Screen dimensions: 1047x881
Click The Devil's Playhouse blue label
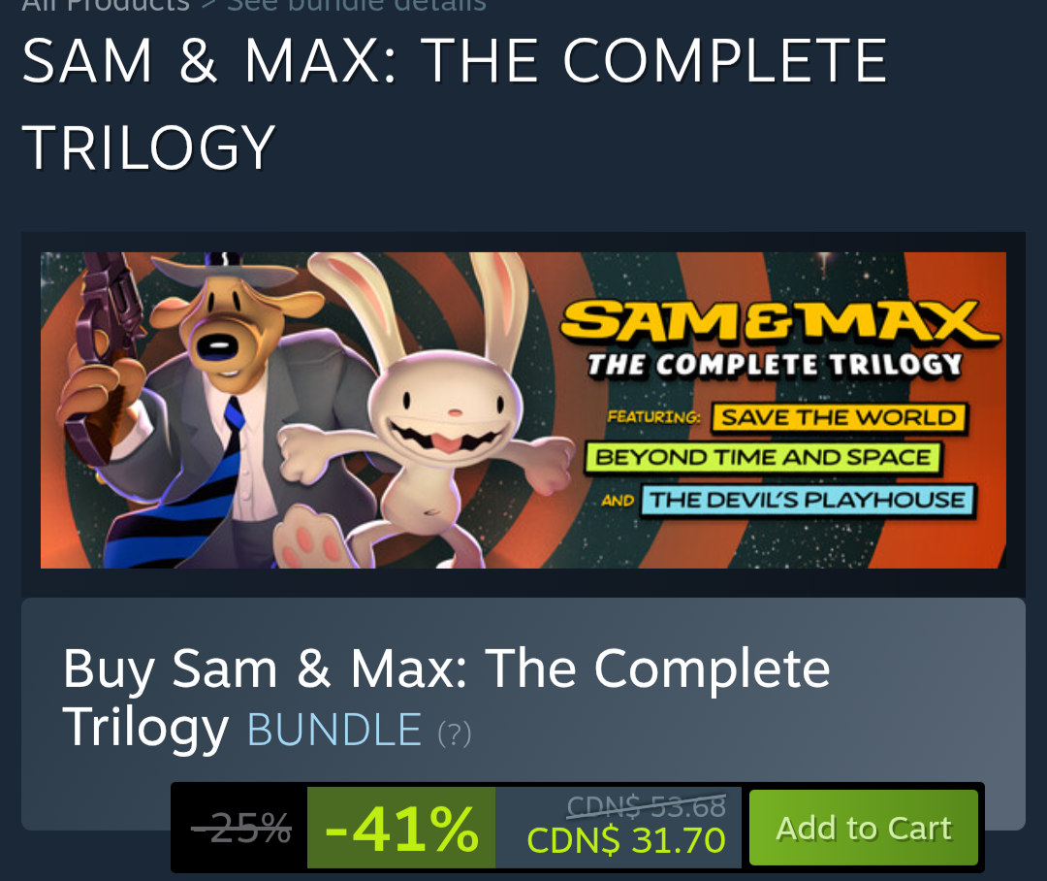(808, 500)
